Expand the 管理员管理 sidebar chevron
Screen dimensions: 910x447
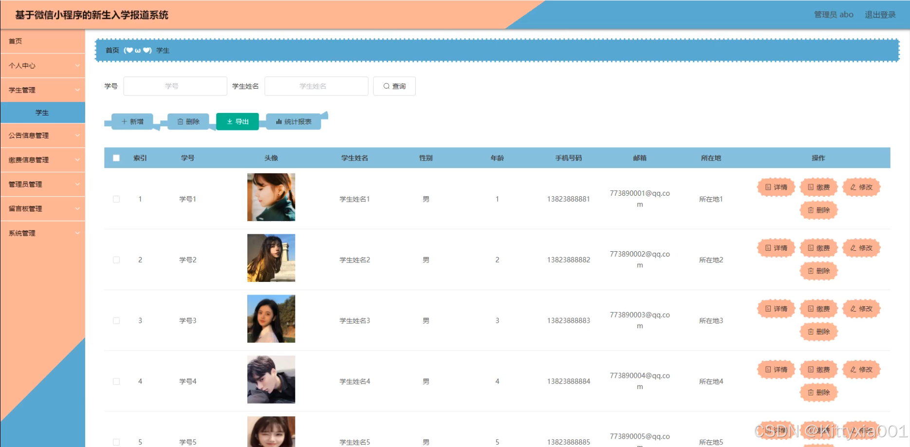point(77,184)
